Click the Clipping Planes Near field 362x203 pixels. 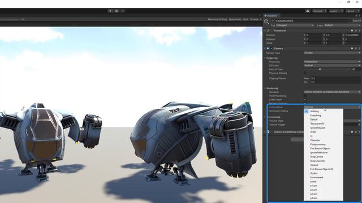(x=336, y=78)
